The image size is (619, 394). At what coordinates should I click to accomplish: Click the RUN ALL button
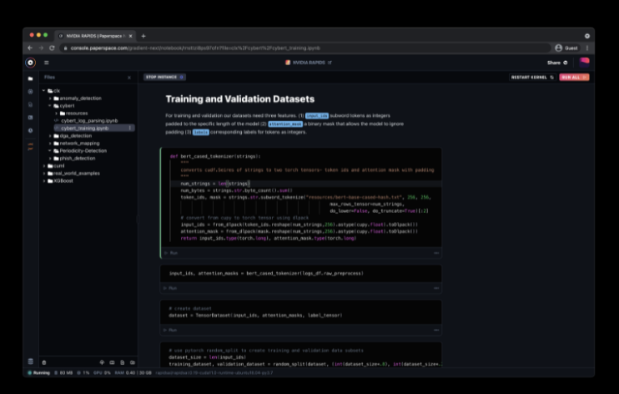coord(574,77)
